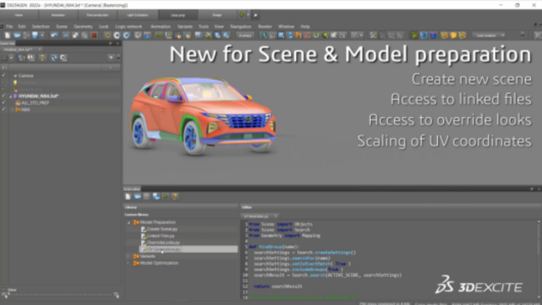Image resolution: width=542 pixels, height=305 pixels.
Task: Expand the Variants library folder
Action: 128,256
